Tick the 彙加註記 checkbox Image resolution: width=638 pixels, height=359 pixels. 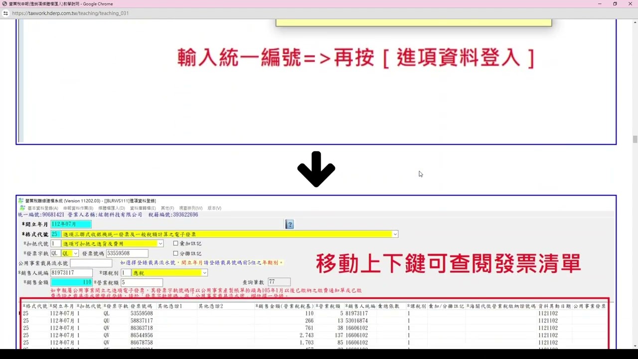coord(175,243)
